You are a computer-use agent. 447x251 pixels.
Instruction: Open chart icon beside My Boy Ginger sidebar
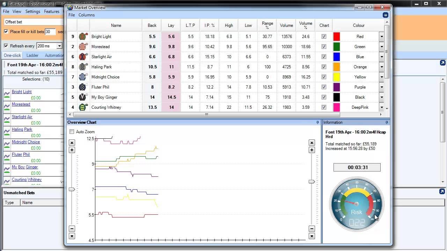[7, 170]
